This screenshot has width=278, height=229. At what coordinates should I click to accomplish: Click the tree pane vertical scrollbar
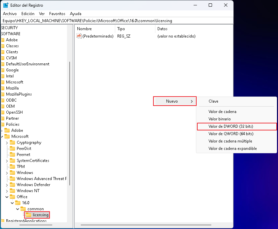coord(70,123)
